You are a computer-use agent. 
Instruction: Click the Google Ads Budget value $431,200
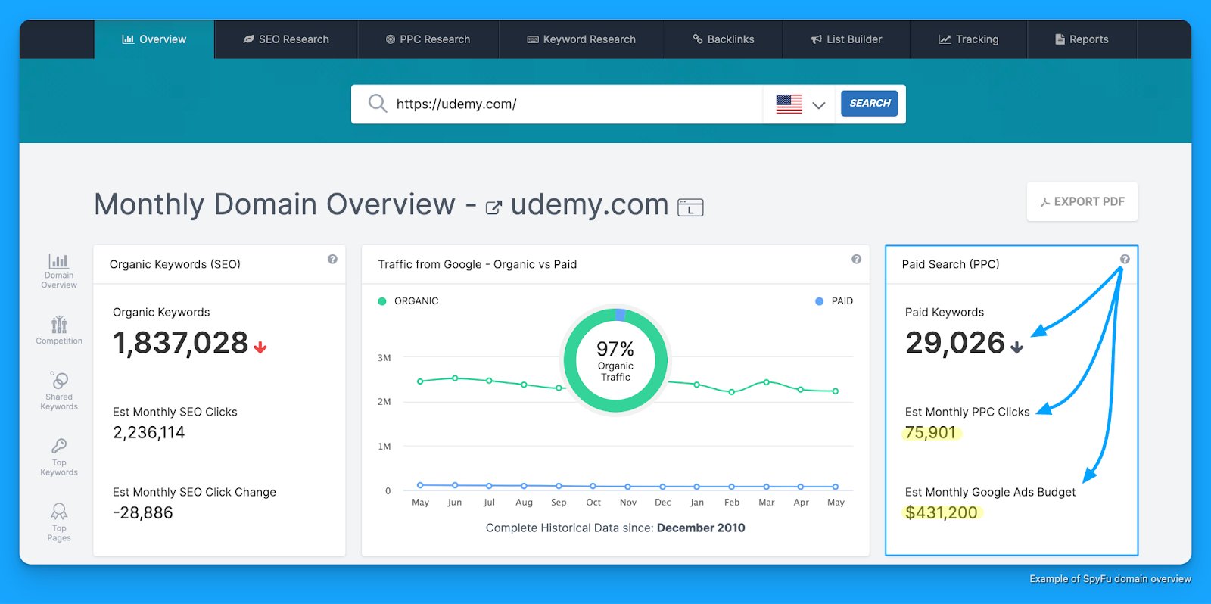coord(942,513)
